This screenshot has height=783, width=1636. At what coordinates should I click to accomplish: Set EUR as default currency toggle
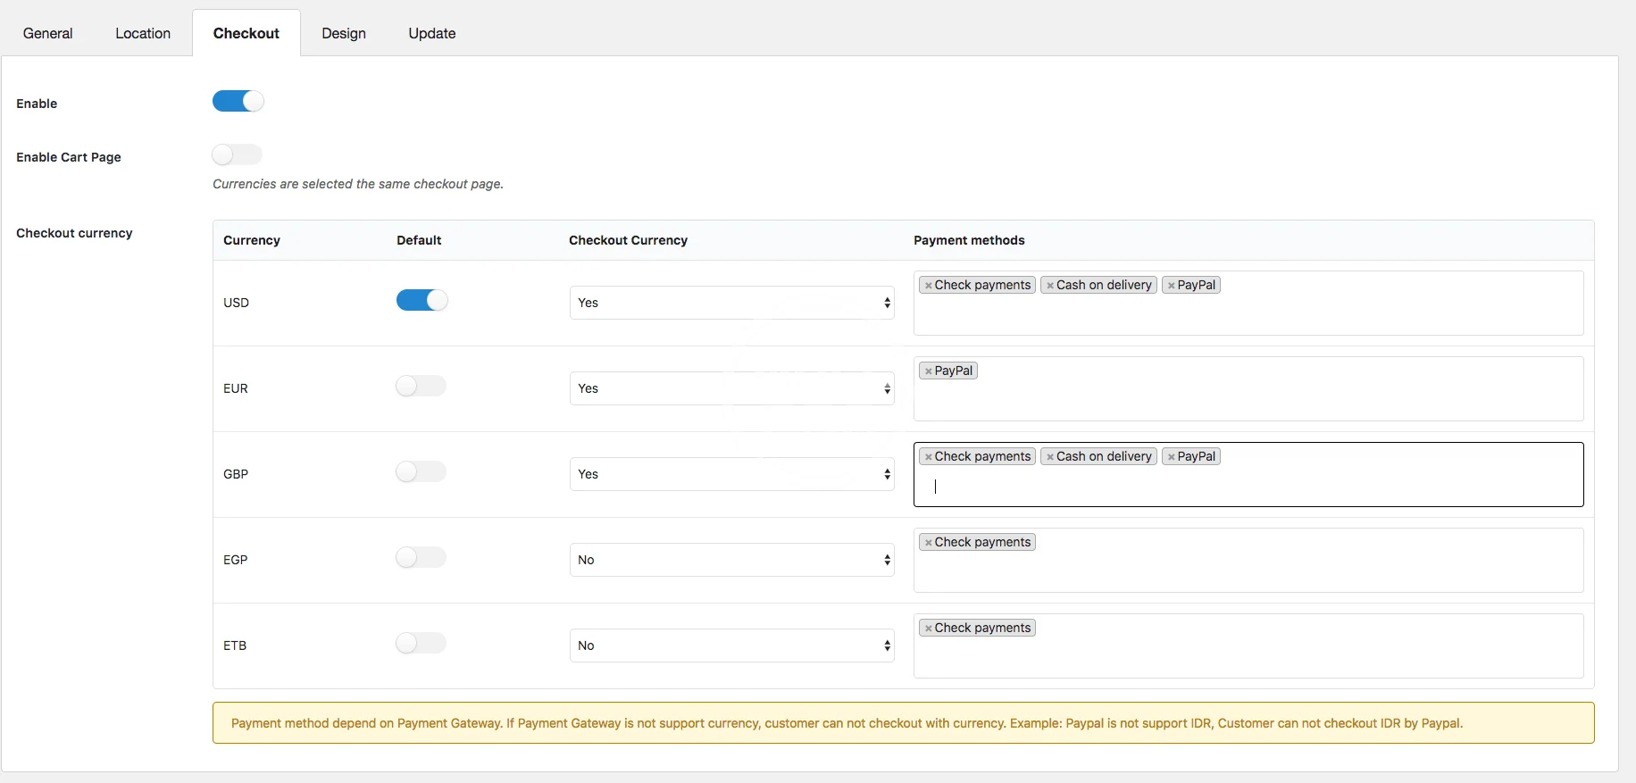(421, 386)
